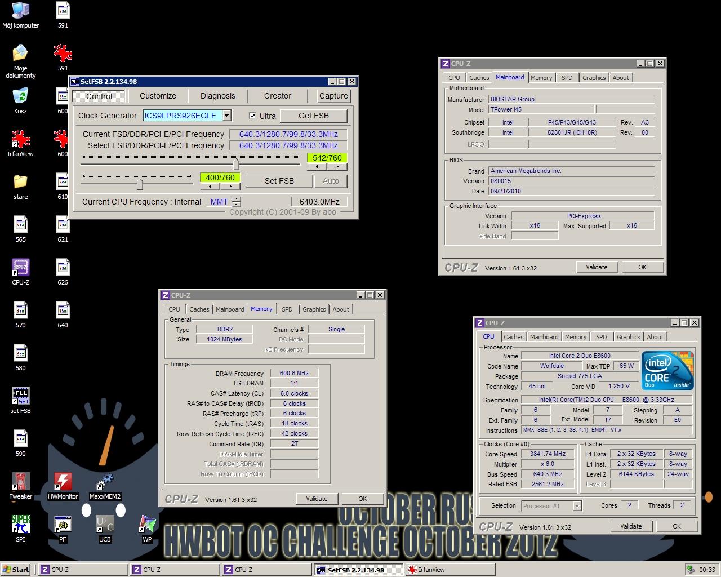The width and height of the screenshot is (721, 577).
Task: Click the Get FSB button
Action: point(314,116)
